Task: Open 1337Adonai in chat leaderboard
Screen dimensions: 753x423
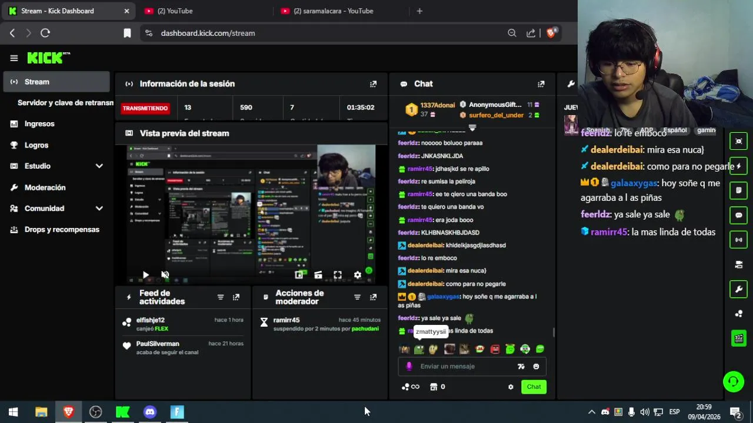Action: tap(437, 105)
